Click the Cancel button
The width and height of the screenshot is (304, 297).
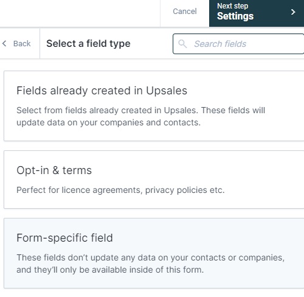click(185, 12)
